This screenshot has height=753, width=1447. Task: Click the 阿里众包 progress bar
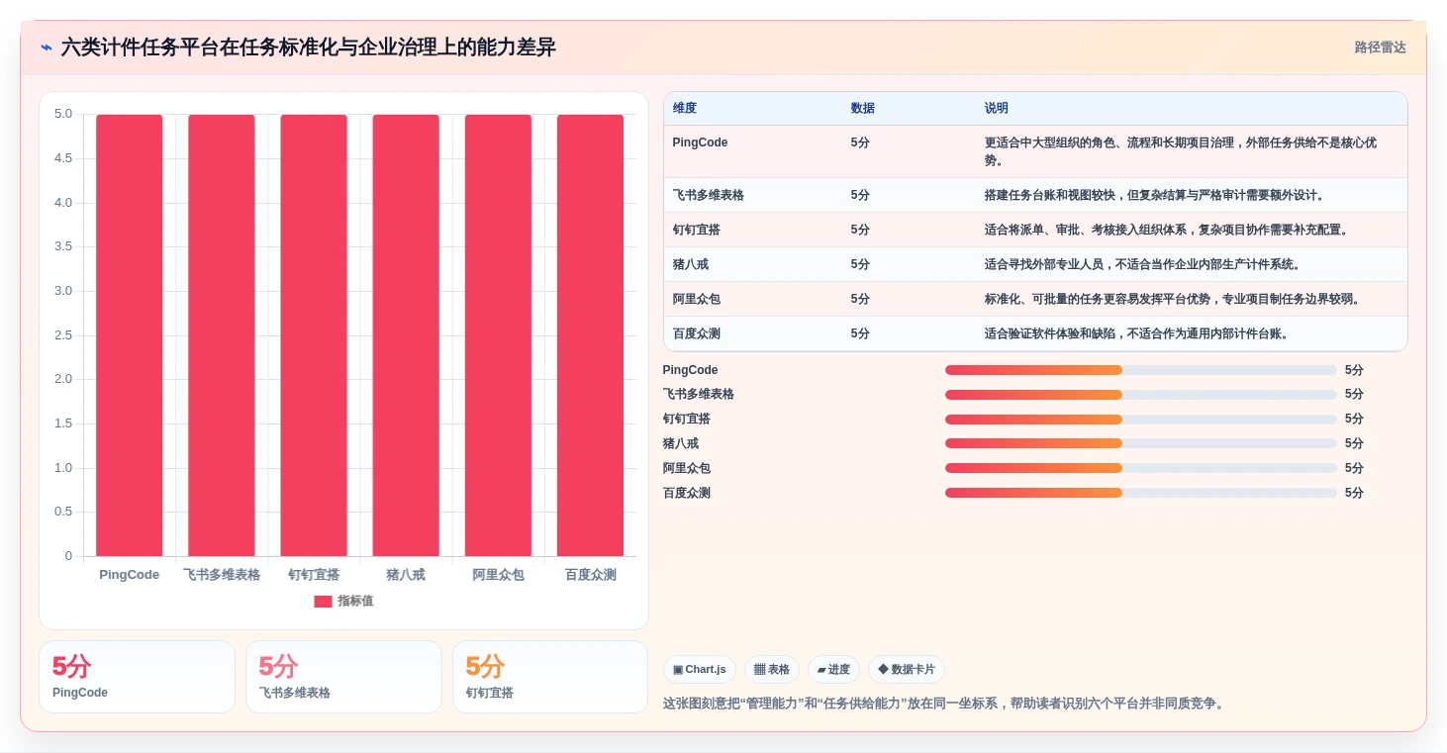pyautogui.click(x=1140, y=468)
